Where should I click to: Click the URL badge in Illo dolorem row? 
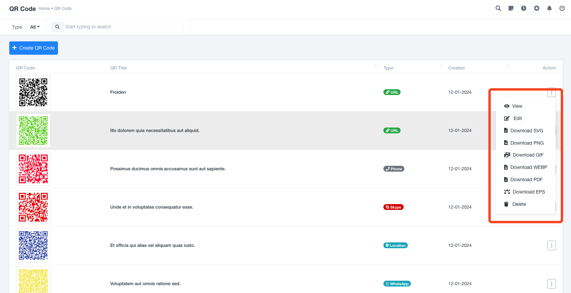[392, 131]
